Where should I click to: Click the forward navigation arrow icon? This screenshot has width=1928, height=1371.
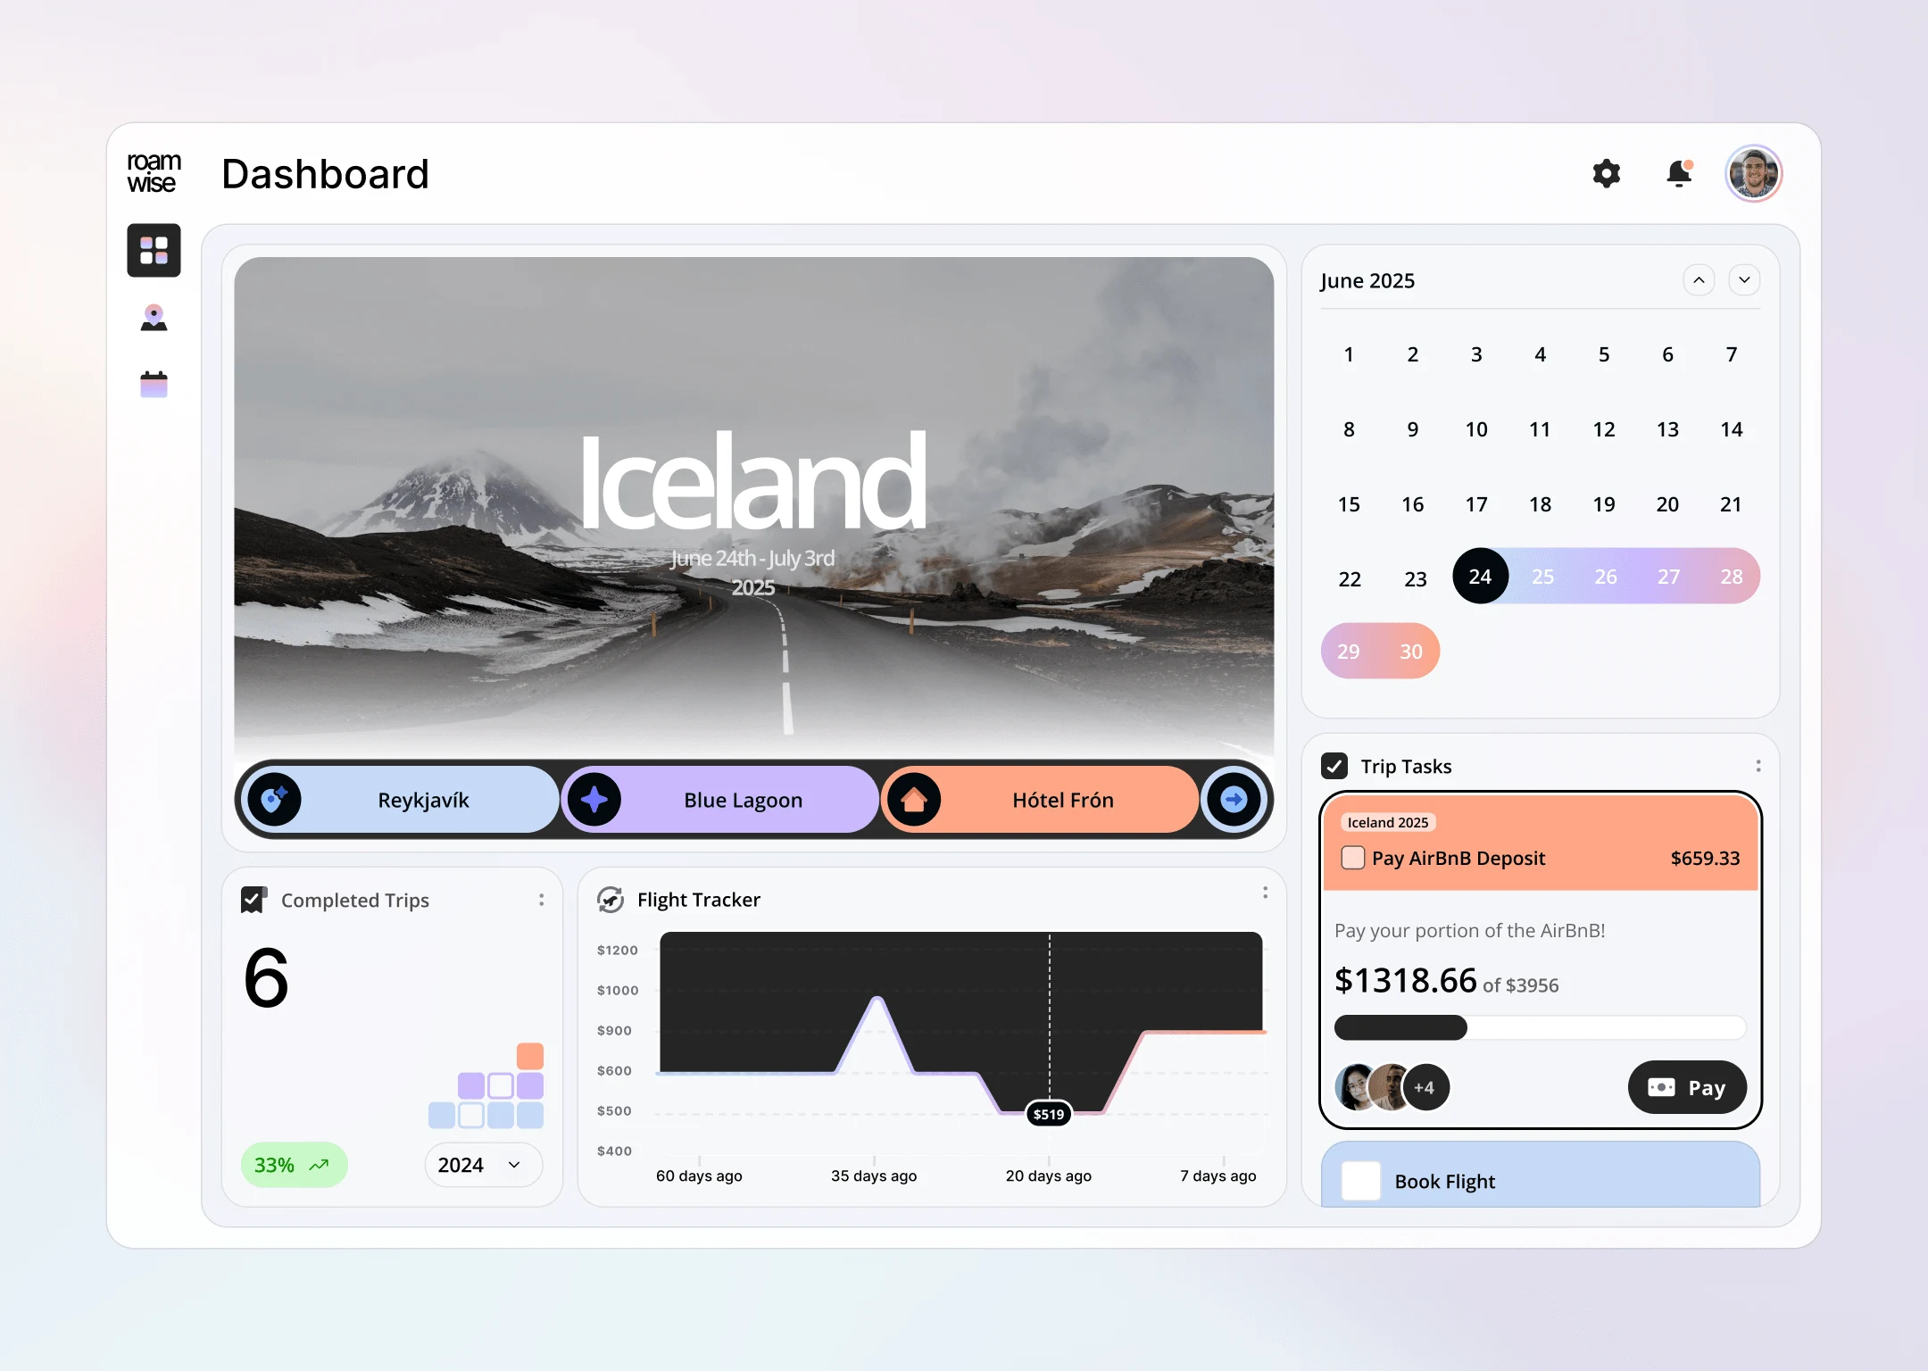point(1234,800)
